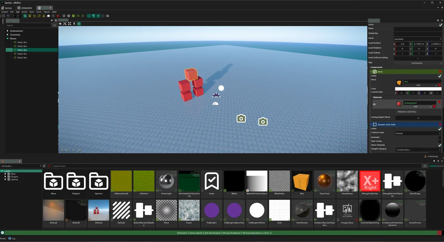Screen dimensions: 444x242
Task: Activate the selection tool in the toolbar
Action: (x=25, y=16)
